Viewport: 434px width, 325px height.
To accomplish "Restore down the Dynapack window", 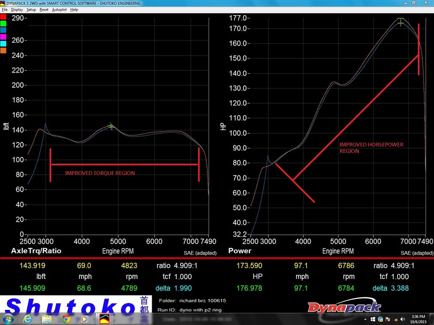I will coord(414,3).
